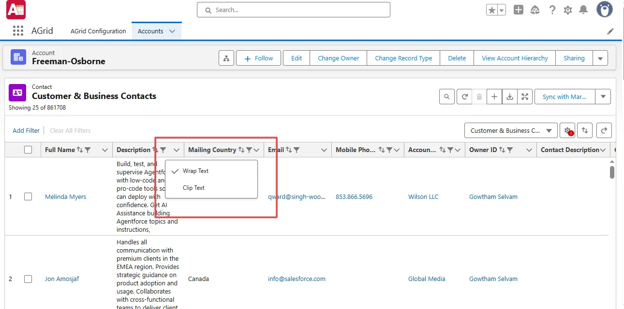Open Customer & Business C... view selector
Viewport: 624px width, 309px height.
pos(511,130)
